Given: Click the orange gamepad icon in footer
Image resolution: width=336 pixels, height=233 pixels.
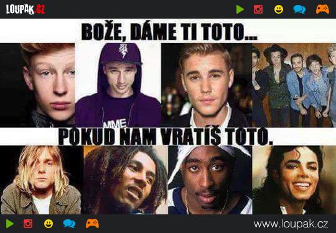Looking at the screenshot, I should 92,224.
